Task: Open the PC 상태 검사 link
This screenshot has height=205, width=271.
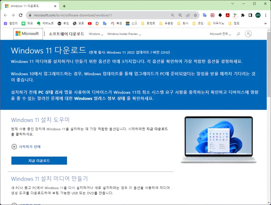Action: (50, 92)
